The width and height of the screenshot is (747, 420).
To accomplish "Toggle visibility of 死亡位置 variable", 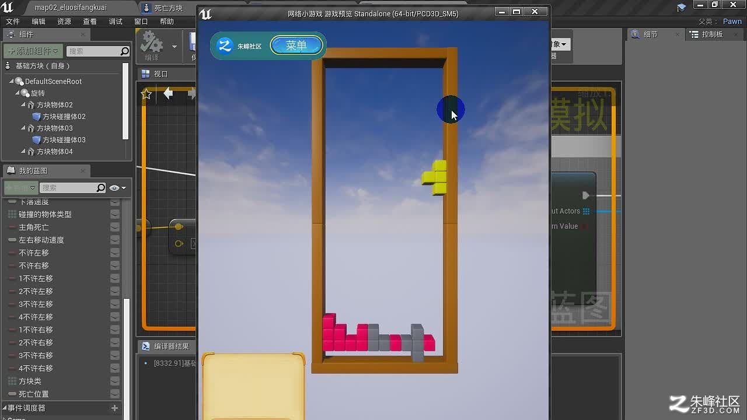I will point(115,394).
